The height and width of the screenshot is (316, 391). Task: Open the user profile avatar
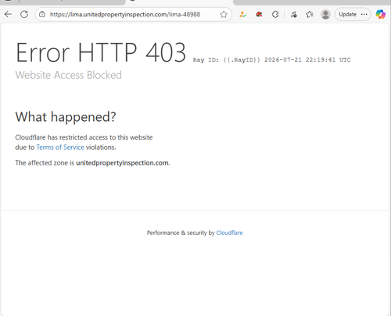click(325, 14)
